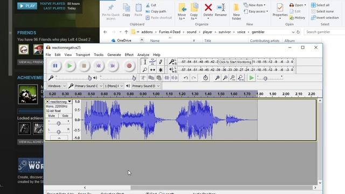The width and height of the screenshot is (345, 194).
Task: Click Rename in File Explorer ribbon
Action: coord(220,10)
